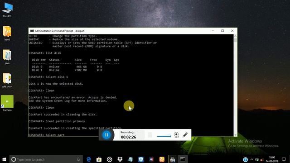Switch to Command Prompt on taskbar
Image resolution: width=290 pixels, height=163 pixels.
183,159
